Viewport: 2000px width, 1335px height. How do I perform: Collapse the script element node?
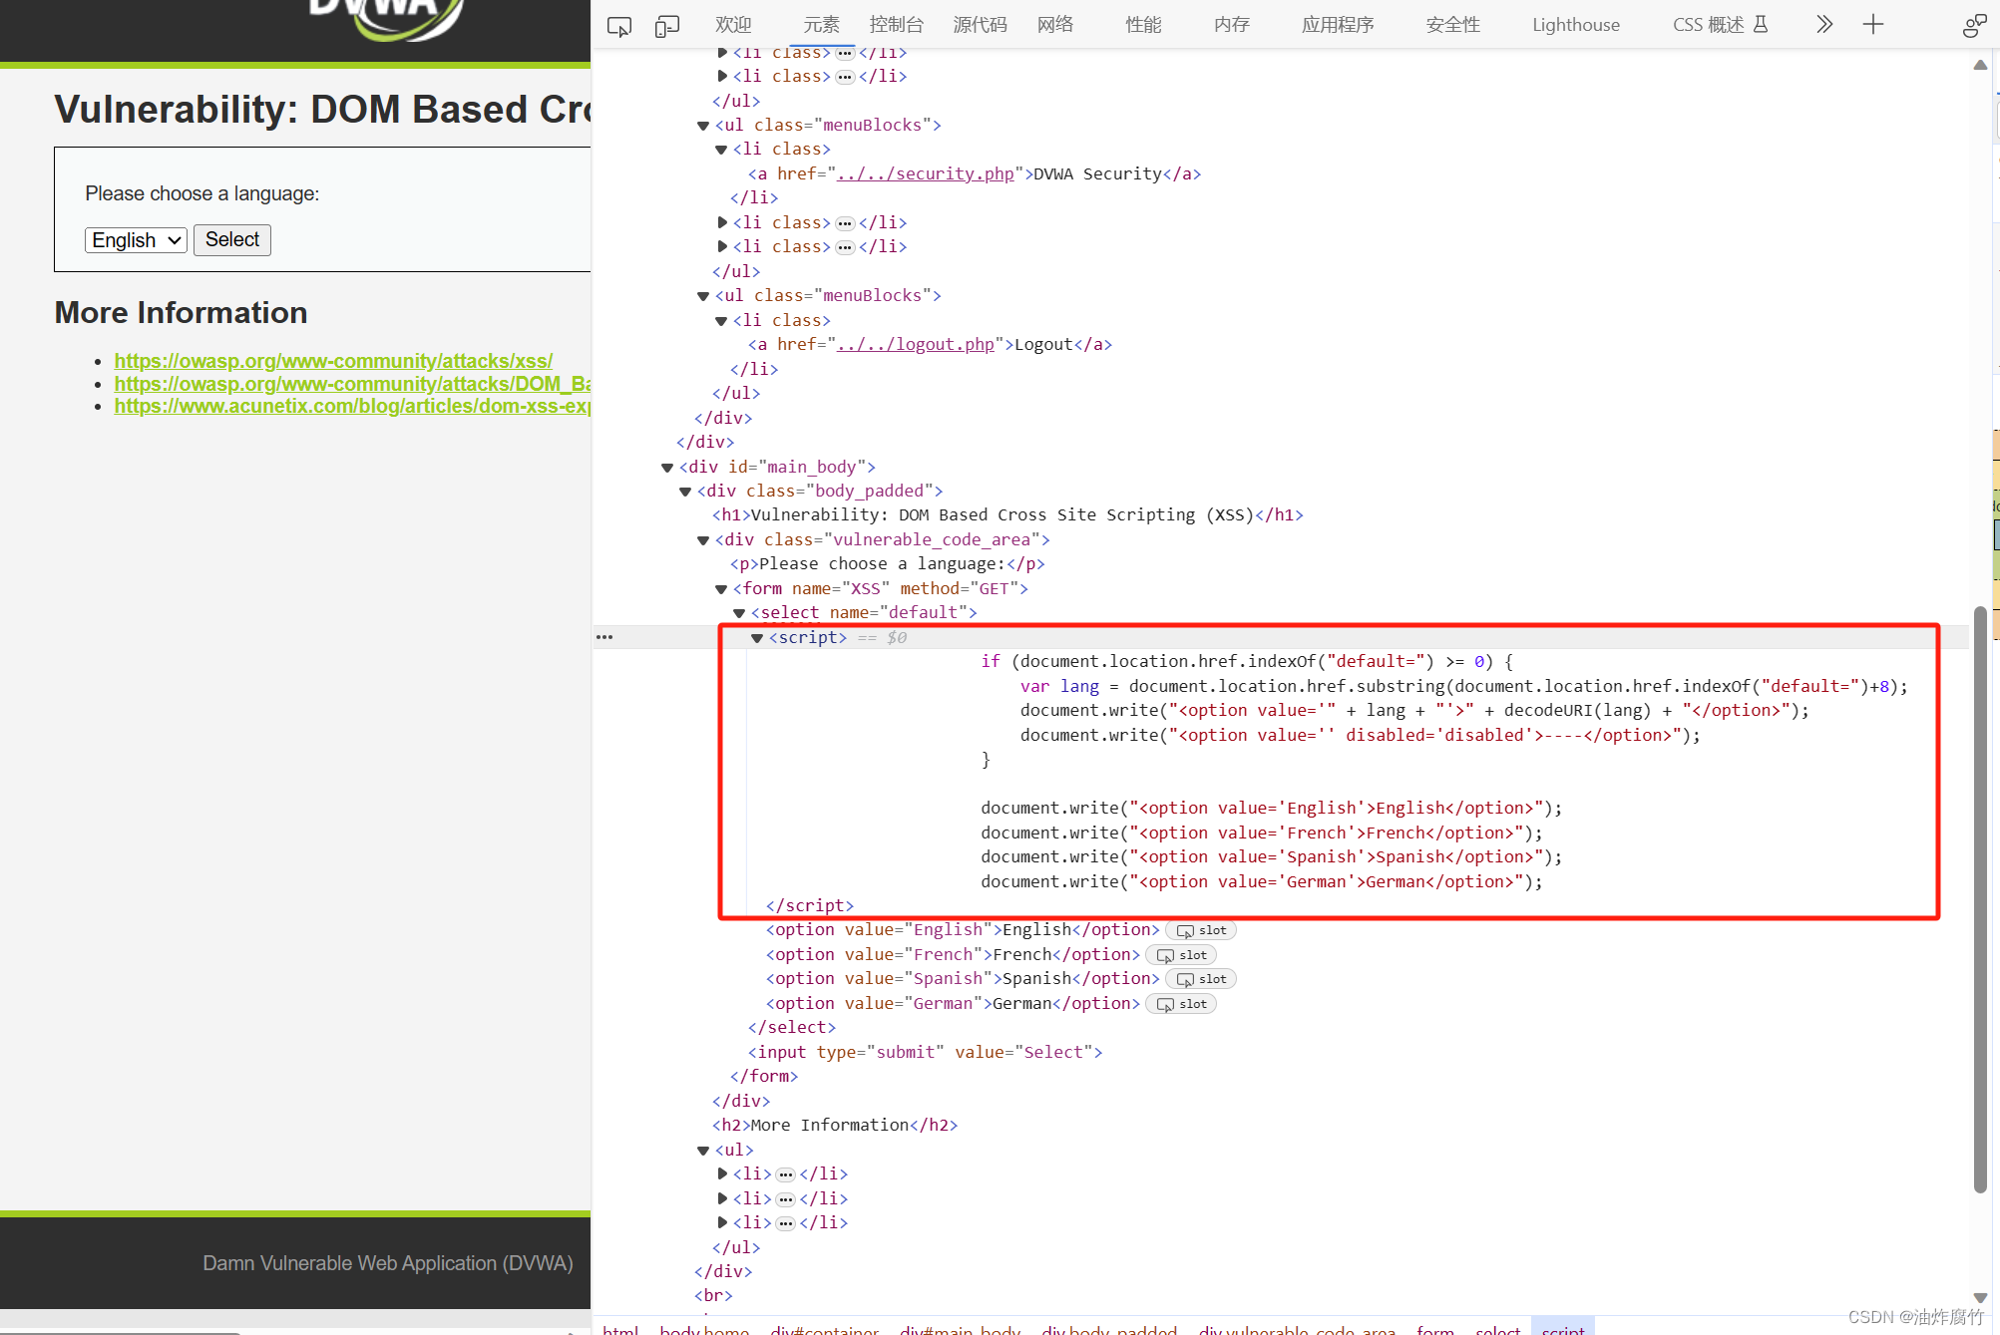757,638
